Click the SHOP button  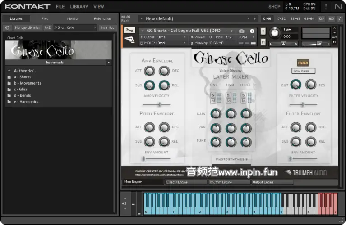point(274,7)
